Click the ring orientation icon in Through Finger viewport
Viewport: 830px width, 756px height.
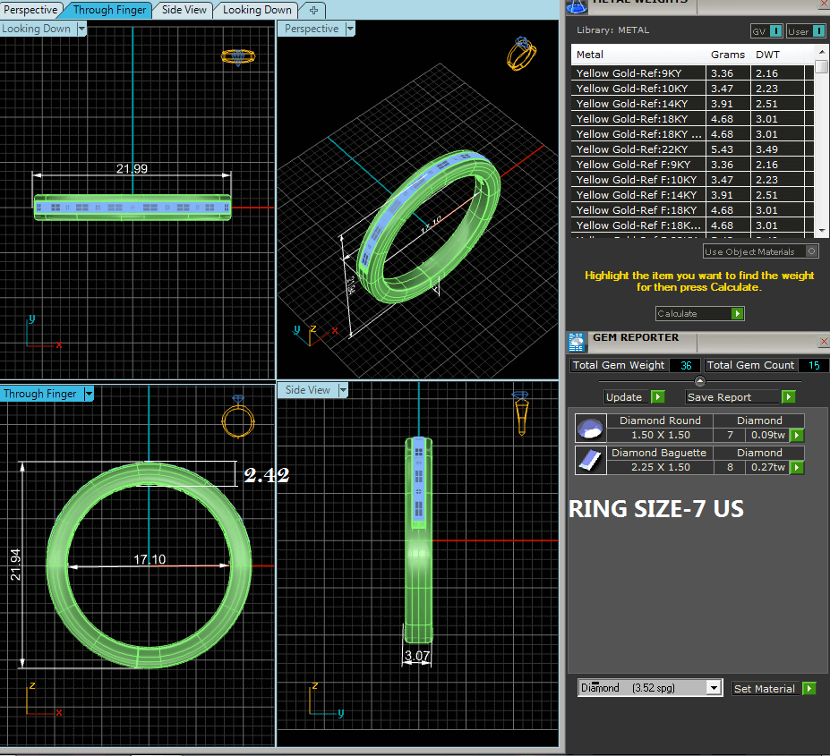(x=237, y=418)
